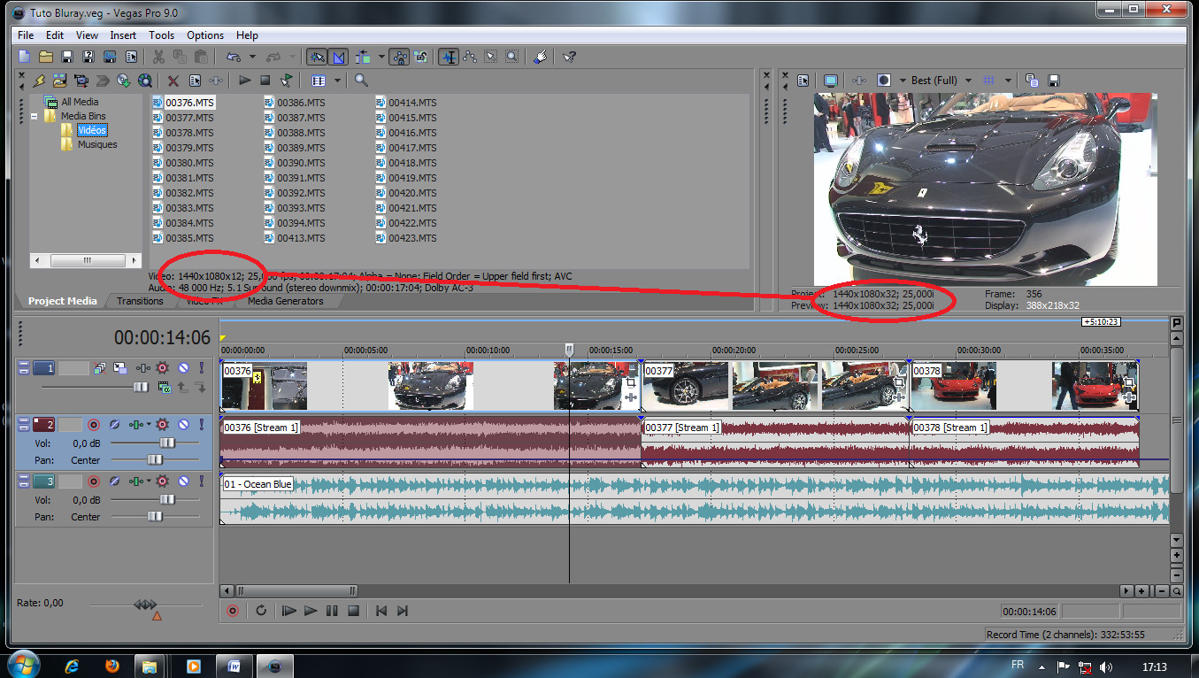The width and height of the screenshot is (1199, 678).
Task: Select the Zoom Edit tool in main toolbar
Action: click(x=511, y=57)
